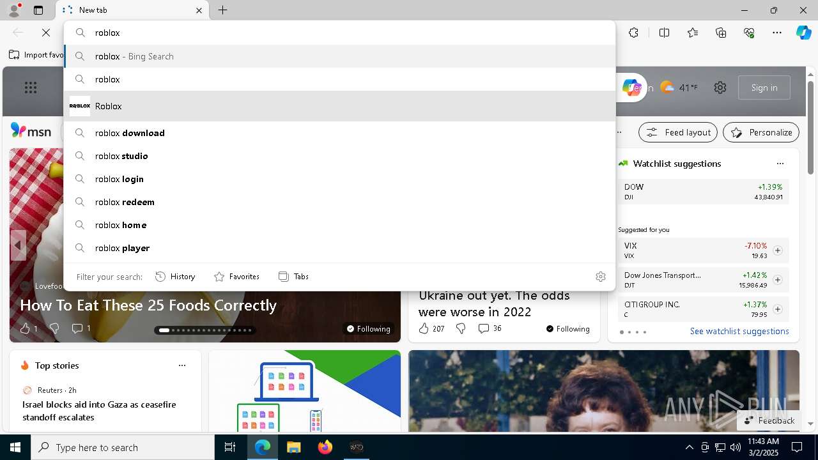Open Settings and more ellipsis menu
Screen dimensions: 818x460
[777, 33]
